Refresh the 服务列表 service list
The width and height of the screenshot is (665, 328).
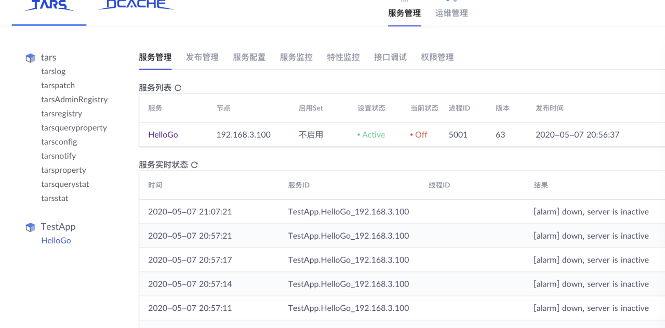coord(178,88)
